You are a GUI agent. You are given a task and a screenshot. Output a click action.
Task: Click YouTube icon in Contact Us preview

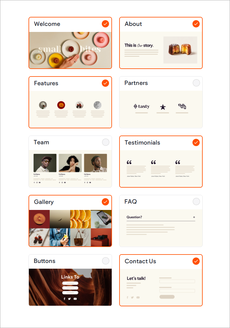tap(138, 297)
